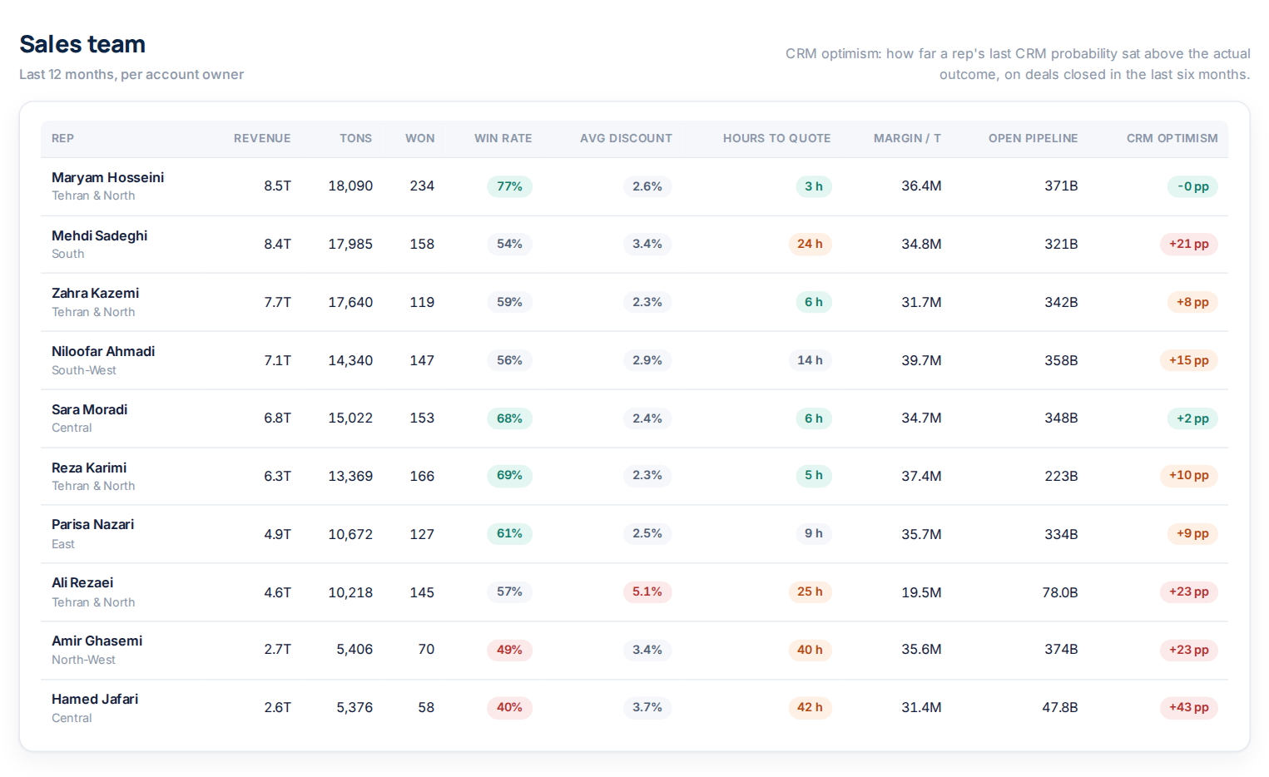Viewport: 1269px width, 777px height.
Task: Sort by the CRM OPTIMISM header
Action: pyautogui.click(x=1172, y=138)
